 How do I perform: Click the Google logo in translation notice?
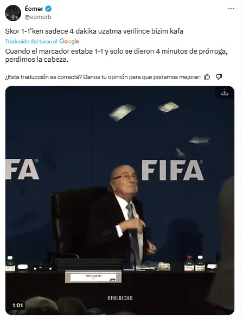point(69,41)
